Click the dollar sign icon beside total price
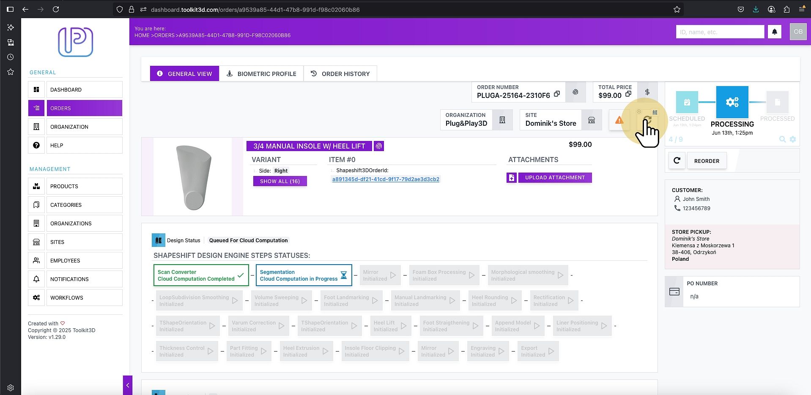 [x=647, y=92]
